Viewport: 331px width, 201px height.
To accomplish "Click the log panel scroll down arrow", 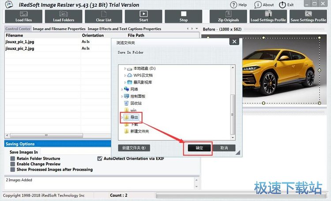I will pos(196,186).
